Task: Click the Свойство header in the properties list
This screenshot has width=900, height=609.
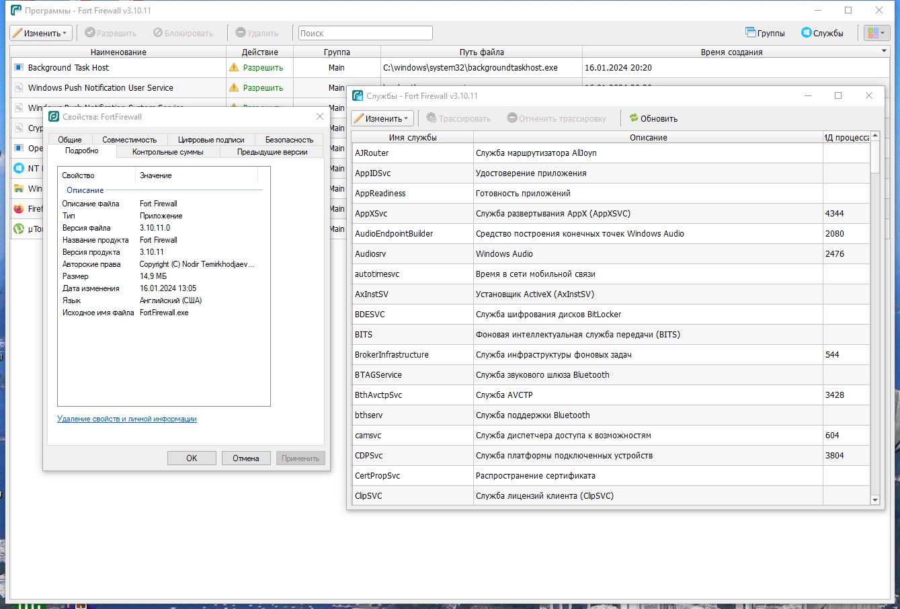Action: (97, 175)
